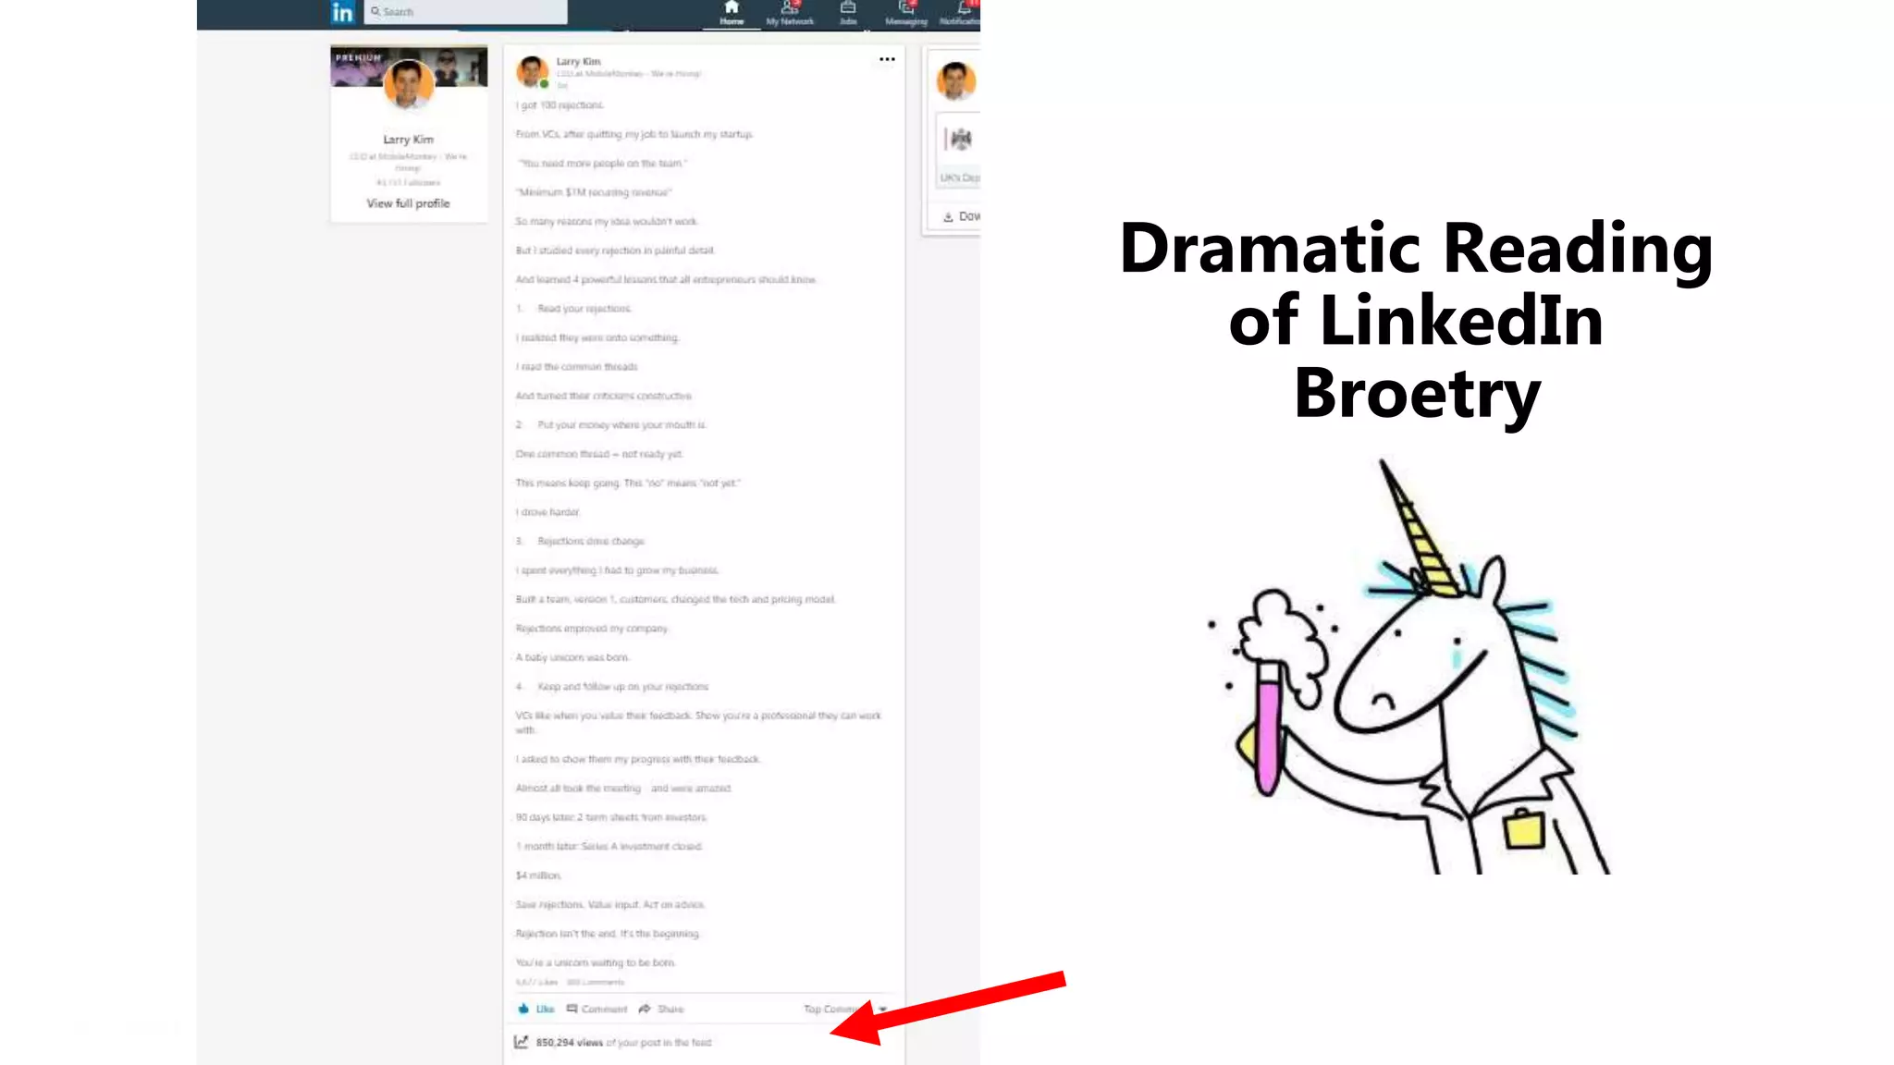Open the Jobs tab
This screenshot has height=1065, width=1894.
(x=848, y=13)
